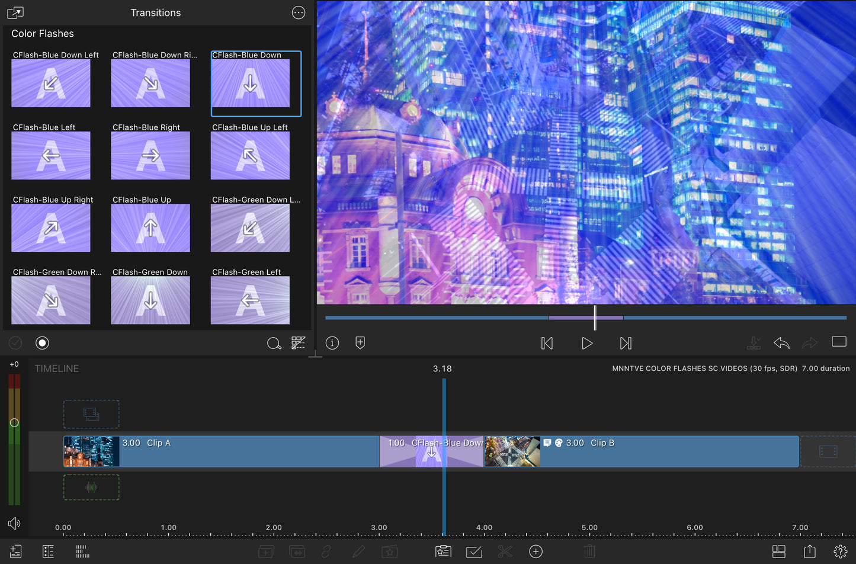Image resolution: width=856 pixels, height=564 pixels.
Task: Add a marker at the playhead
Action: coord(360,343)
